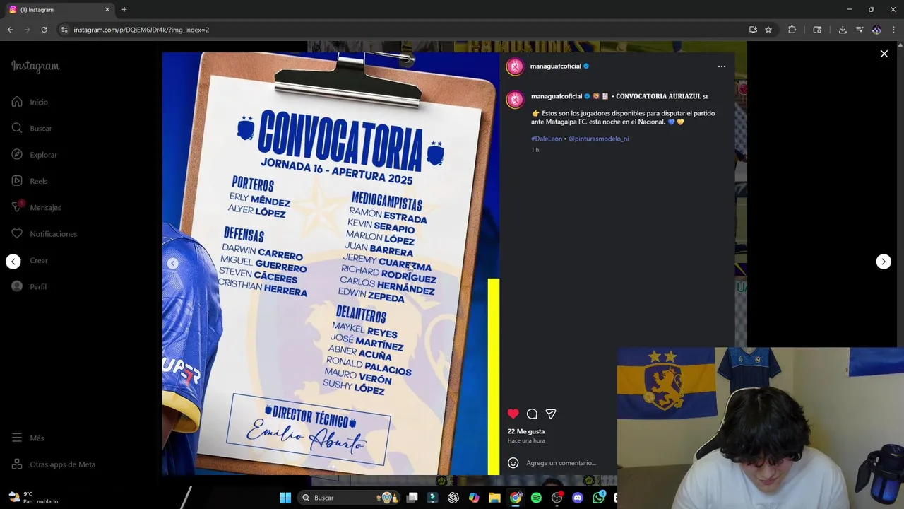
Task: Click the tab search toolbar icon
Action: 817,30
